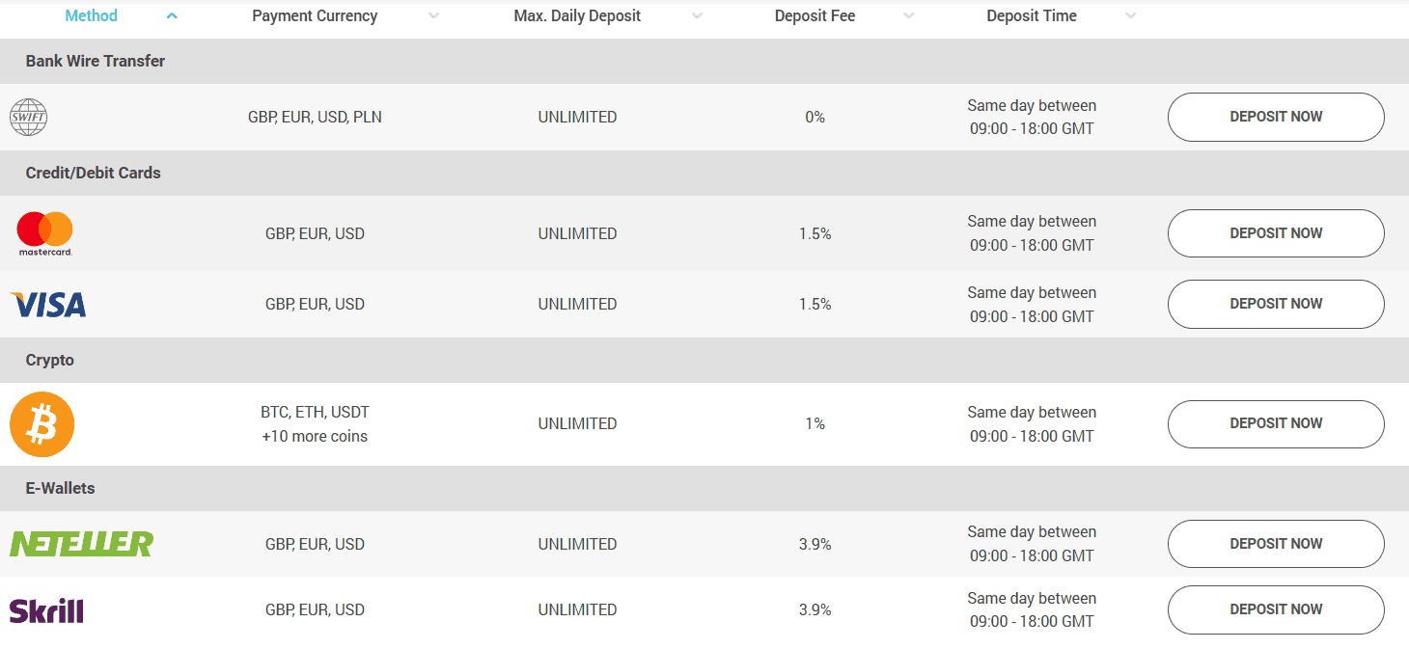Viewport: 1409px width, 649px height.
Task: Open the Deposit Time dropdown
Action: pyautogui.click(x=1130, y=15)
